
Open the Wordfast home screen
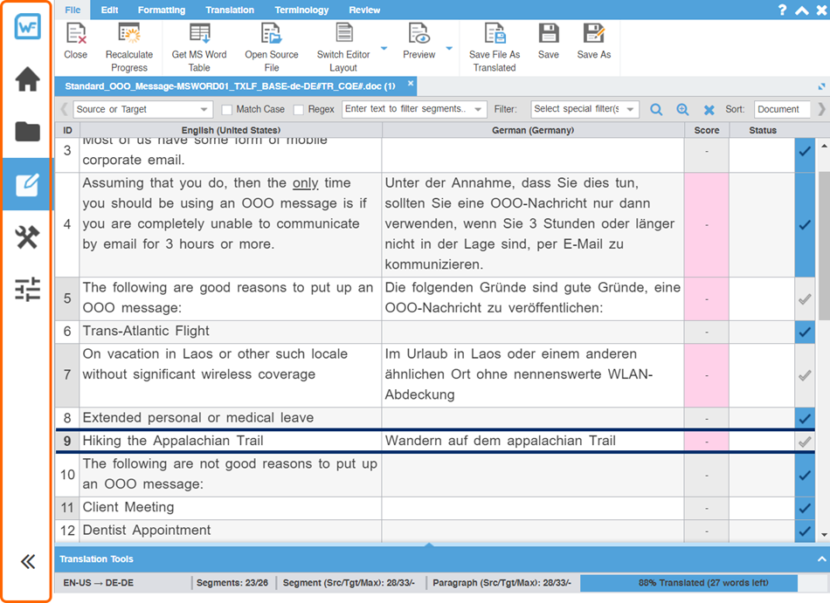point(27,79)
